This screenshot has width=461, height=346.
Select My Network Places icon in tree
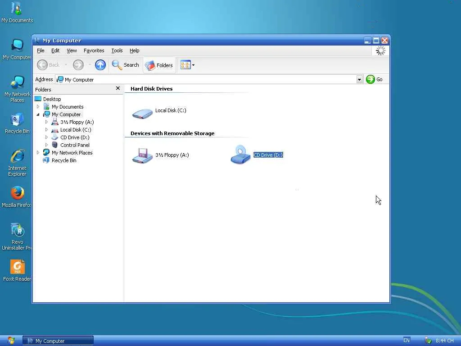[x=46, y=152]
